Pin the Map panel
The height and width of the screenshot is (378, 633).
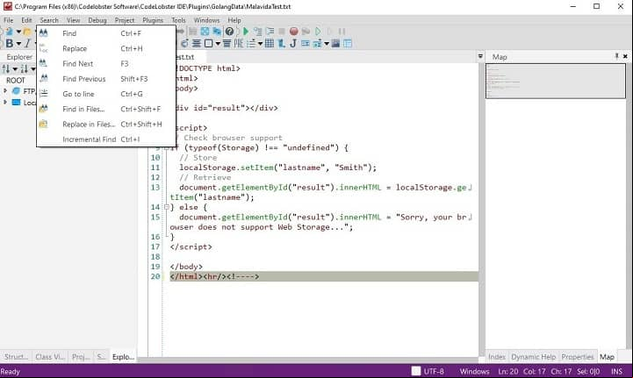[616, 56]
